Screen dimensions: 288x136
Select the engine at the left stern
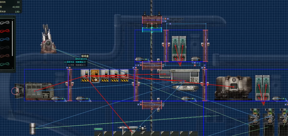pyautogui.click(x=39, y=91)
